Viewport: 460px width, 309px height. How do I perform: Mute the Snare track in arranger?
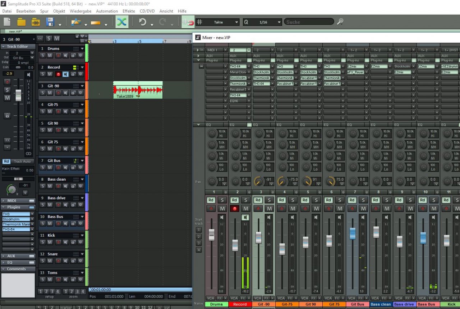tap(50, 261)
